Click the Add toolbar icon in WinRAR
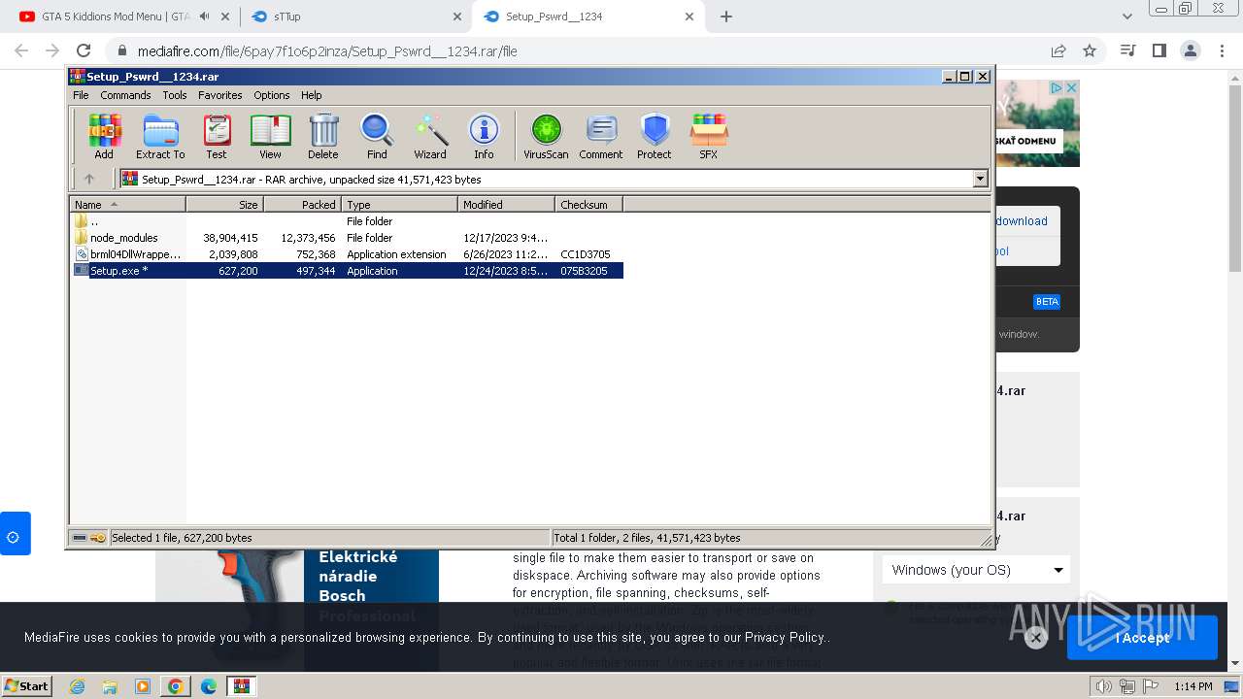 click(104, 136)
